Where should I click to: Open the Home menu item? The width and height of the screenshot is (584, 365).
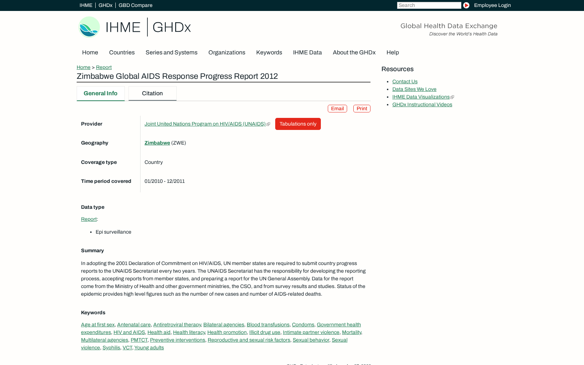90,53
